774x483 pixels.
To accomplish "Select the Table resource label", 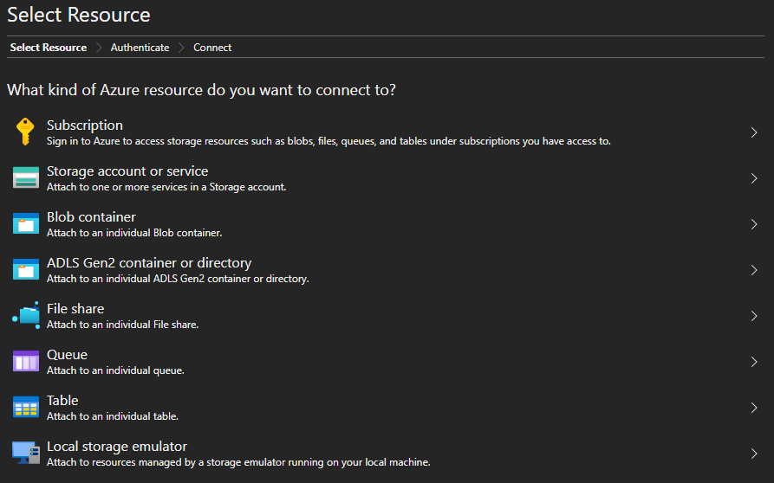I will coord(62,401).
